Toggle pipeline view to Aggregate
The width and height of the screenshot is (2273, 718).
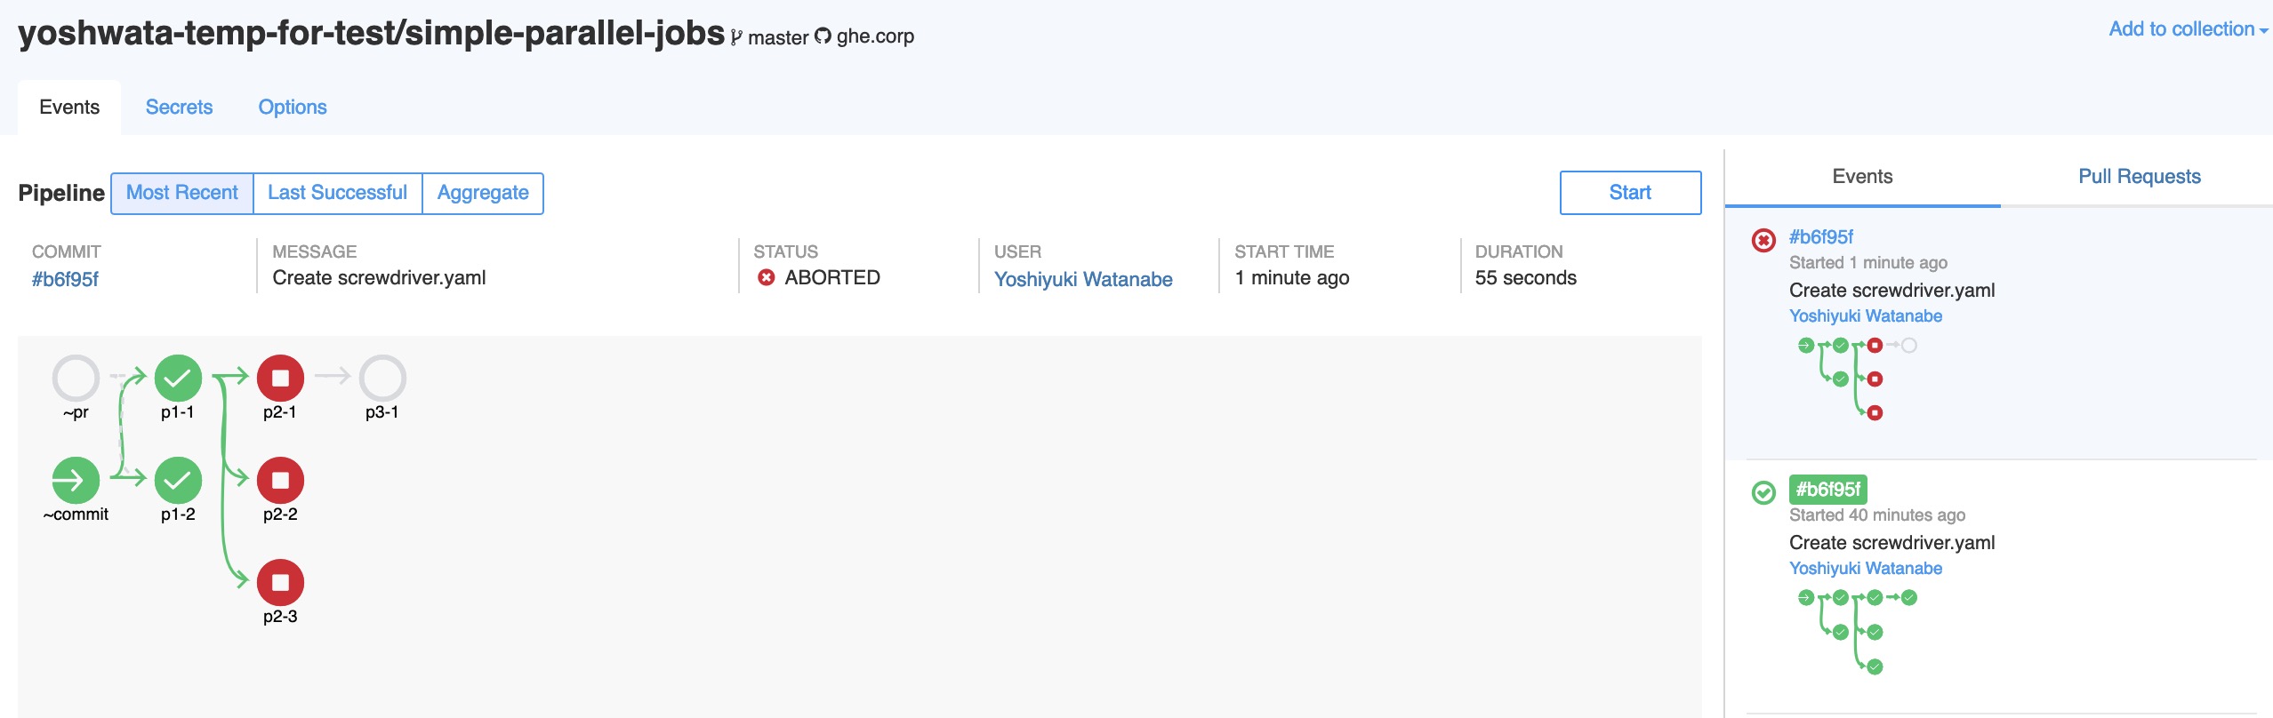point(483,193)
